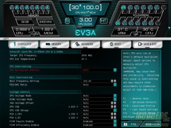Click the EVGA logo
Screen dimensions: 171x128
tap(85, 33)
